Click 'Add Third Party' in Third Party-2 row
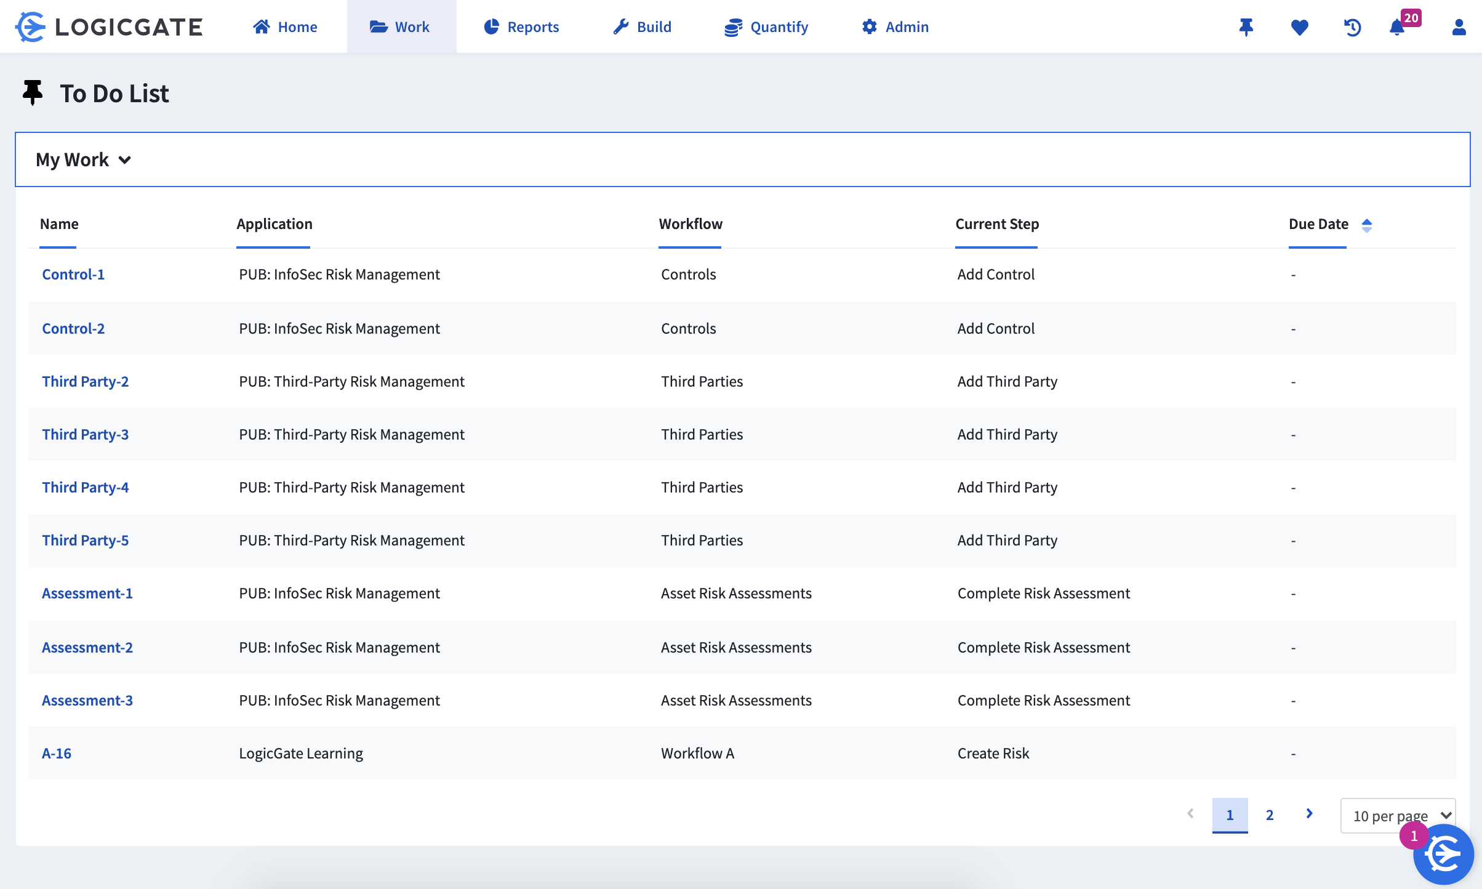 pos(1007,382)
